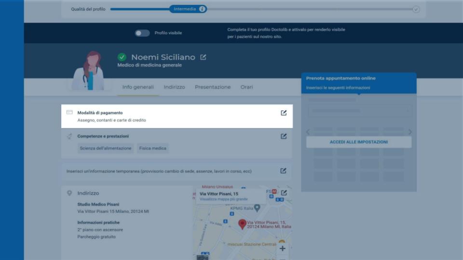
Task: Switch to the Indirizzo tab
Action: (x=174, y=87)
